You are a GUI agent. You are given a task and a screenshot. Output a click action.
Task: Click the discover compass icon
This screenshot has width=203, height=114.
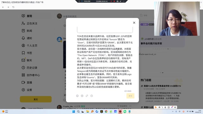click(x=23, y=16)
